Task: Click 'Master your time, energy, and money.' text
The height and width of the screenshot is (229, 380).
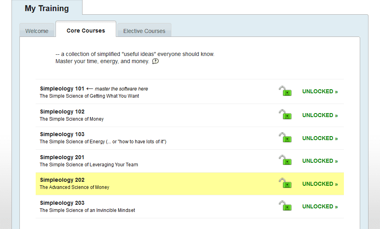Action: 102,61
